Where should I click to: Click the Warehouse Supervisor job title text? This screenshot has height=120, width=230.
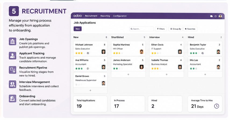(86, 80)
